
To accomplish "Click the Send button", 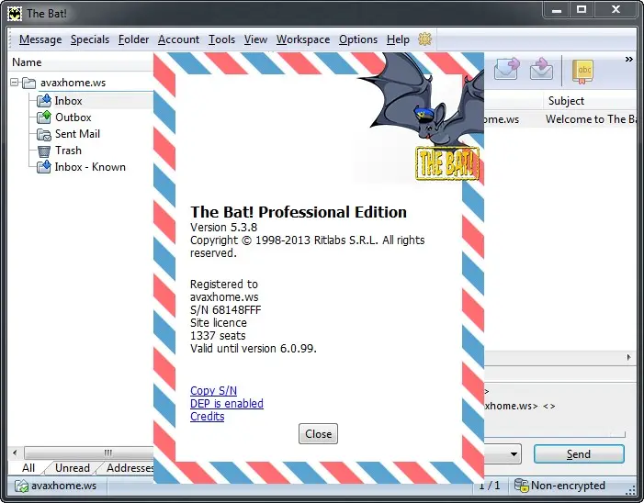I will (579, 453).
